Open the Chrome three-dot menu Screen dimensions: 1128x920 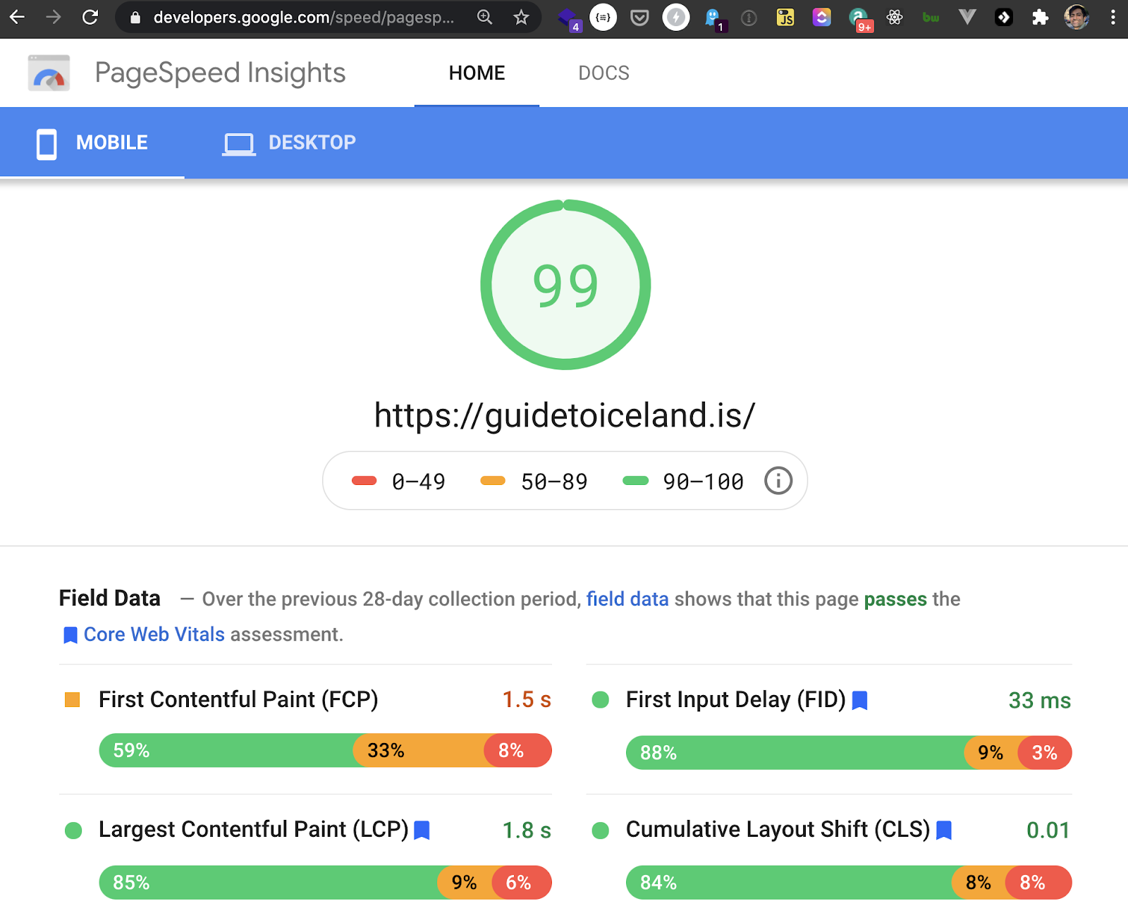click(x=1113, y=17)
